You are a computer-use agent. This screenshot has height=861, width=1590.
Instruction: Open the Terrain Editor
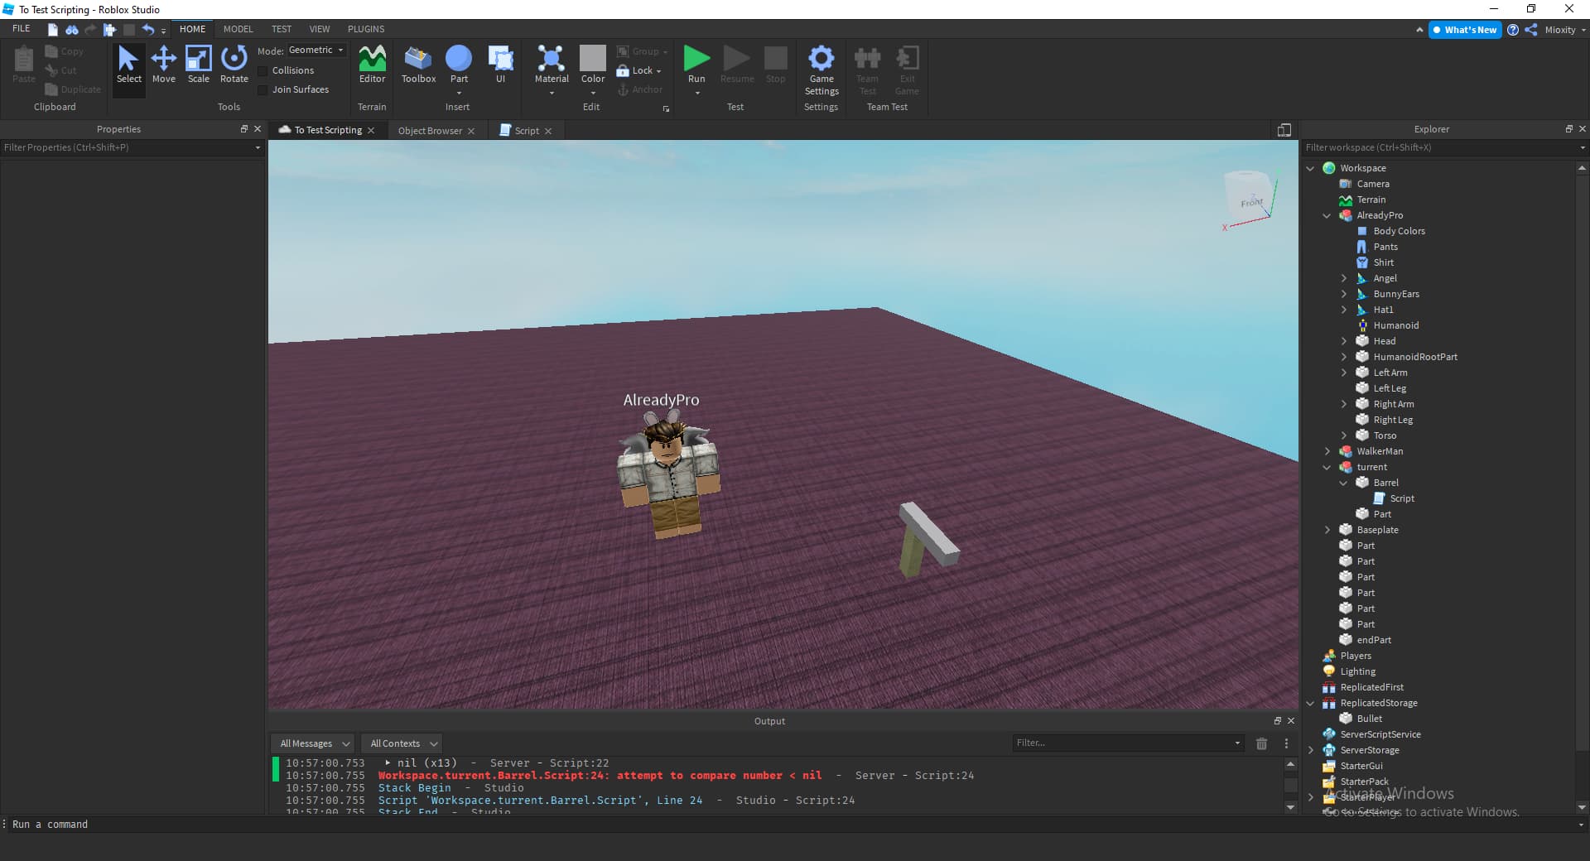pyautogui.click(x=372, y=64)
